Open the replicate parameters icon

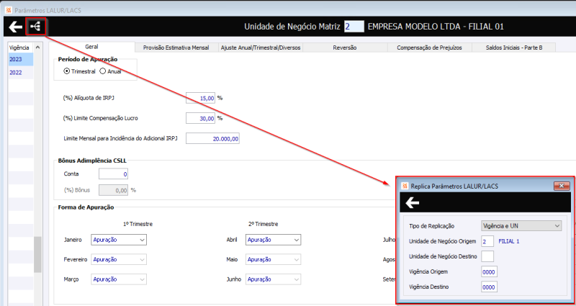[x=35, y=27]
